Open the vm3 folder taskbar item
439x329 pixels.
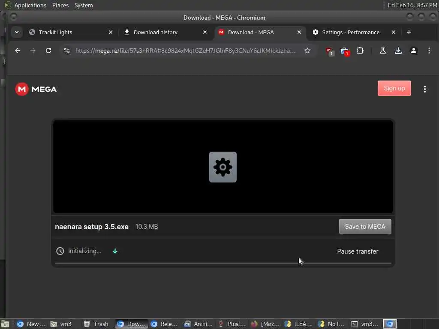[61, 324]
